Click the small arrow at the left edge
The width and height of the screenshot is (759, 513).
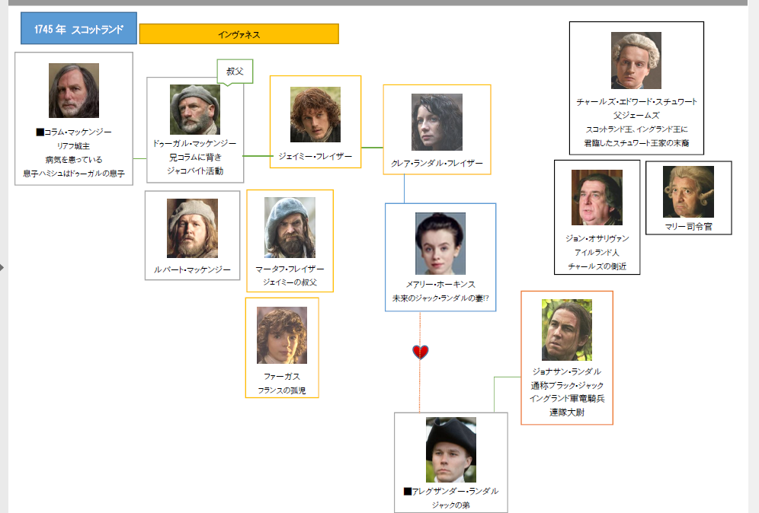pos(2,267)
